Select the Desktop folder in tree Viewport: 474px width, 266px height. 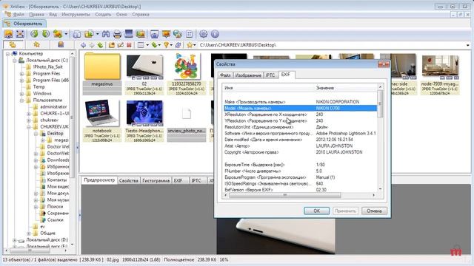[55, 133]
